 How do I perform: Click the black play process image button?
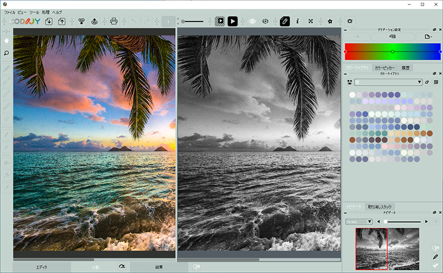tap(233, 22)
